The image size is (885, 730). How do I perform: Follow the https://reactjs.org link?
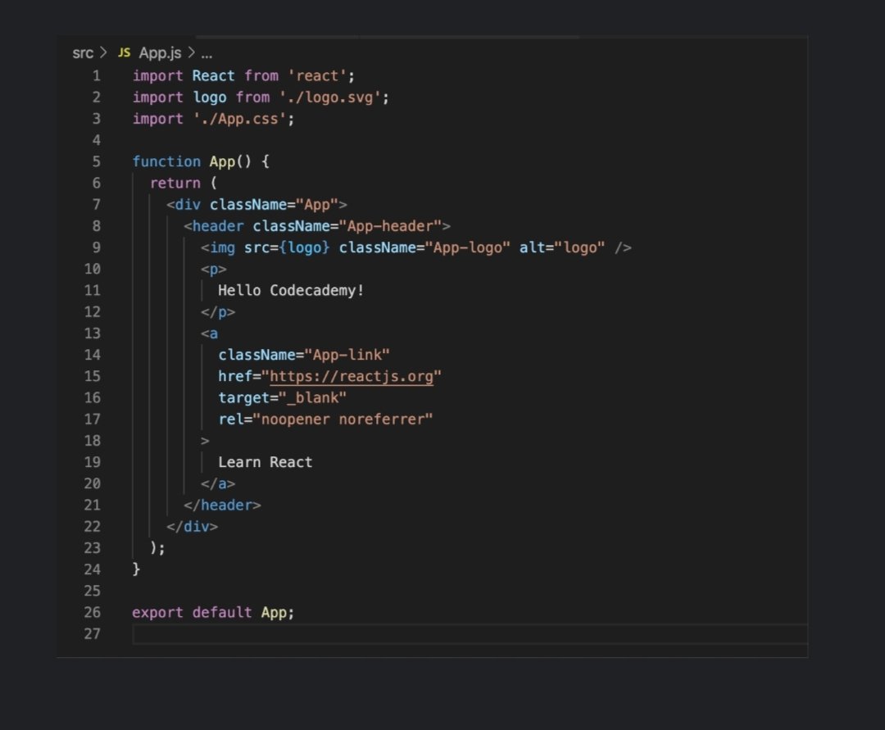[x=353, y=376]
